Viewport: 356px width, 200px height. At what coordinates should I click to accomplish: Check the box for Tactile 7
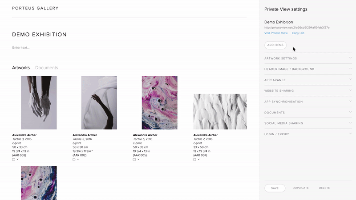click(x=195, y=160)
